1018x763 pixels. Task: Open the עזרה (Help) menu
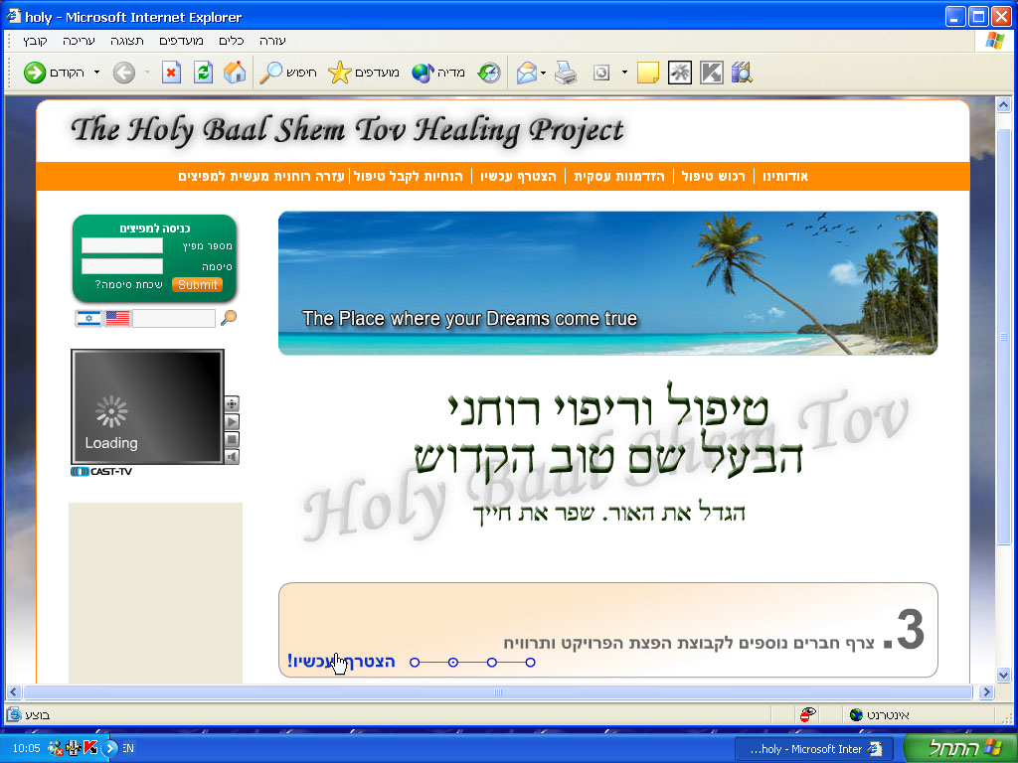pyautogui.click(x=272, y=41)
